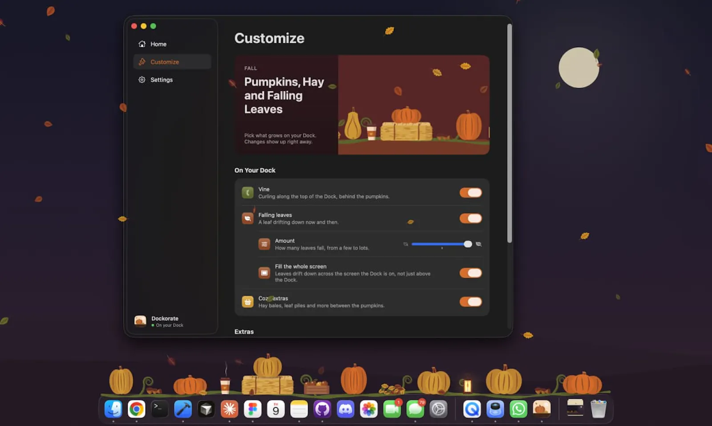The image size is (712, 426).
Task: Open WhatsApp from the Dock
Action: pos(518,409)
